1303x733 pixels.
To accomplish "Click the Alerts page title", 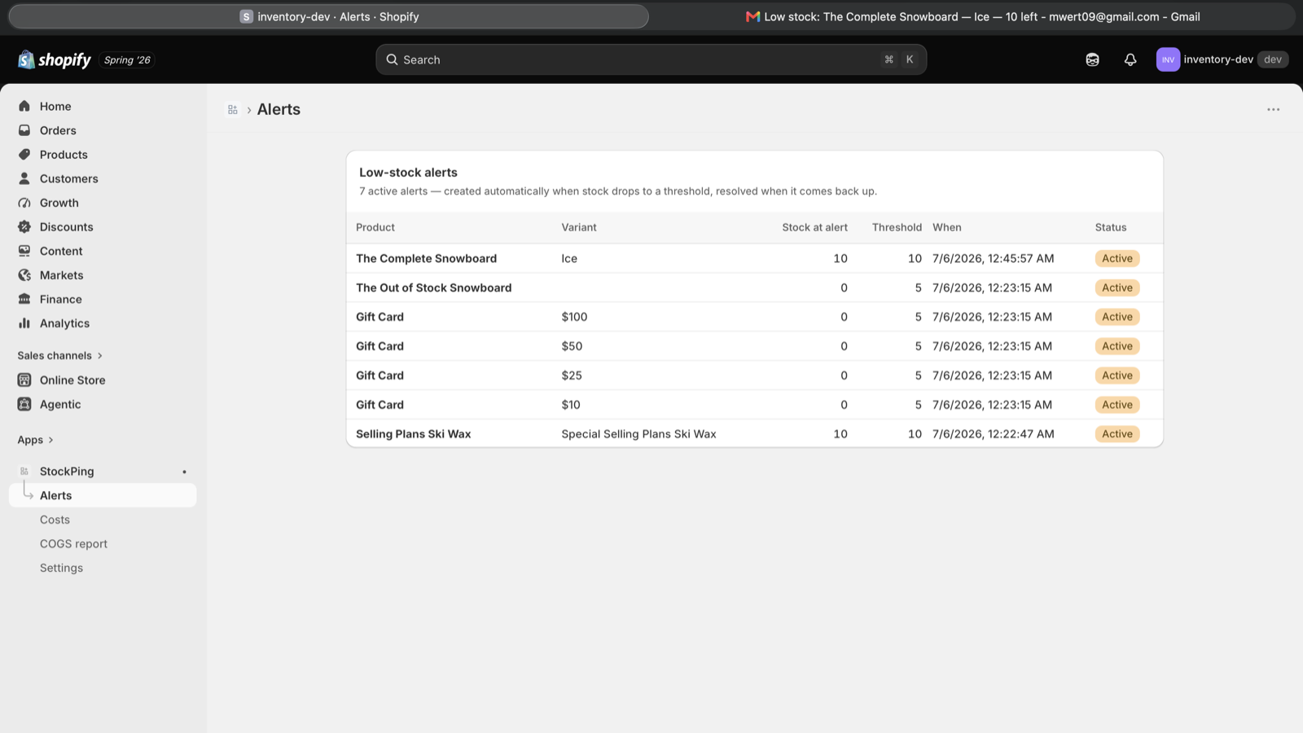I will [279, 110].
